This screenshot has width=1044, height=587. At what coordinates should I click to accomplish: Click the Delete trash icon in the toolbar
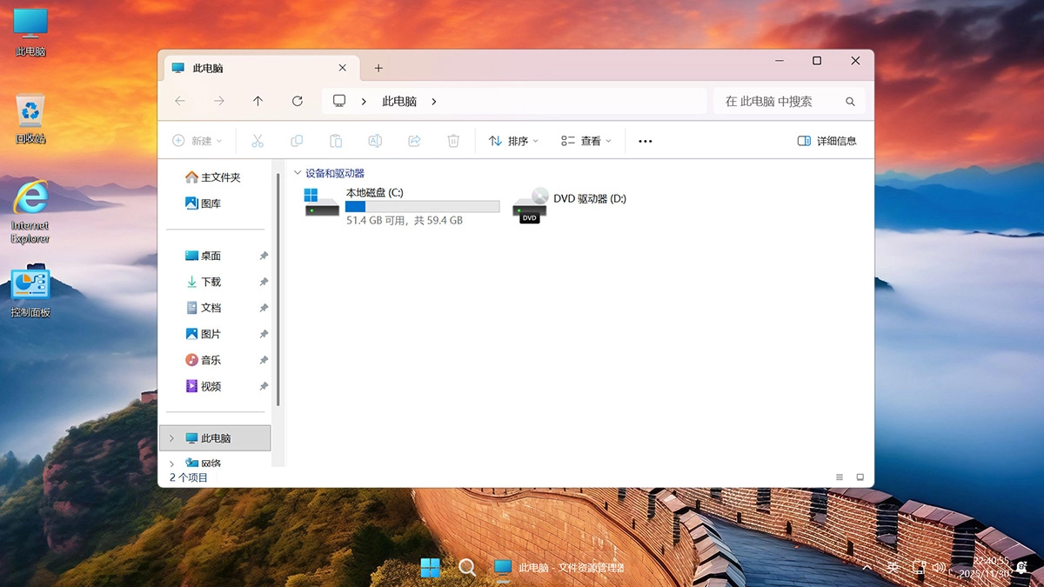pos(453,140)
